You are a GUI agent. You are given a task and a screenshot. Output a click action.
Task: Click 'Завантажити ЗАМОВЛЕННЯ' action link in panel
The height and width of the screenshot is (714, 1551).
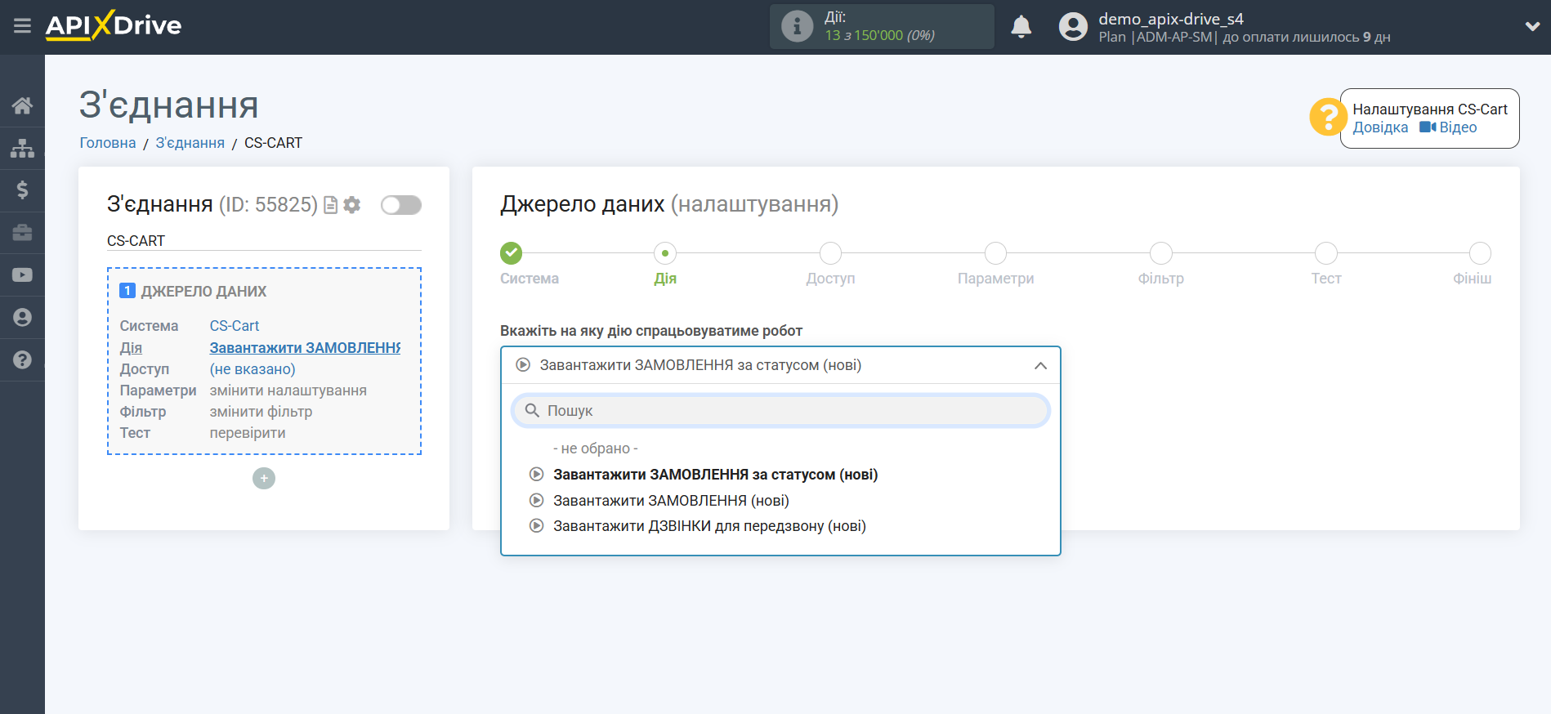[x=305, y=348]
